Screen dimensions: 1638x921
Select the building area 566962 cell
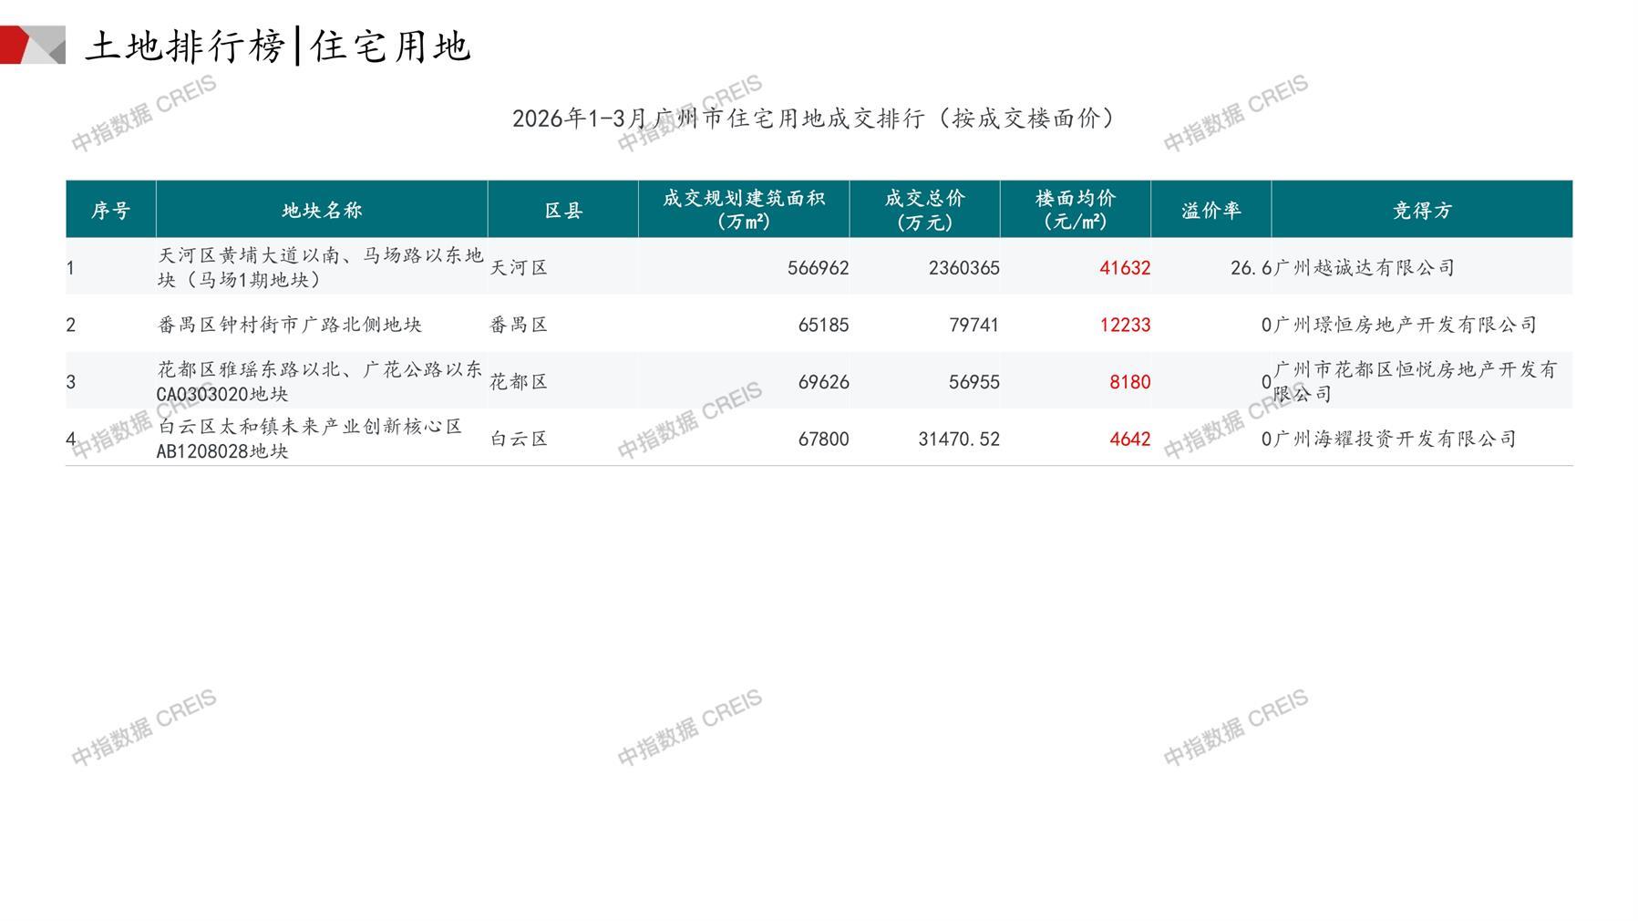[818, 268]
